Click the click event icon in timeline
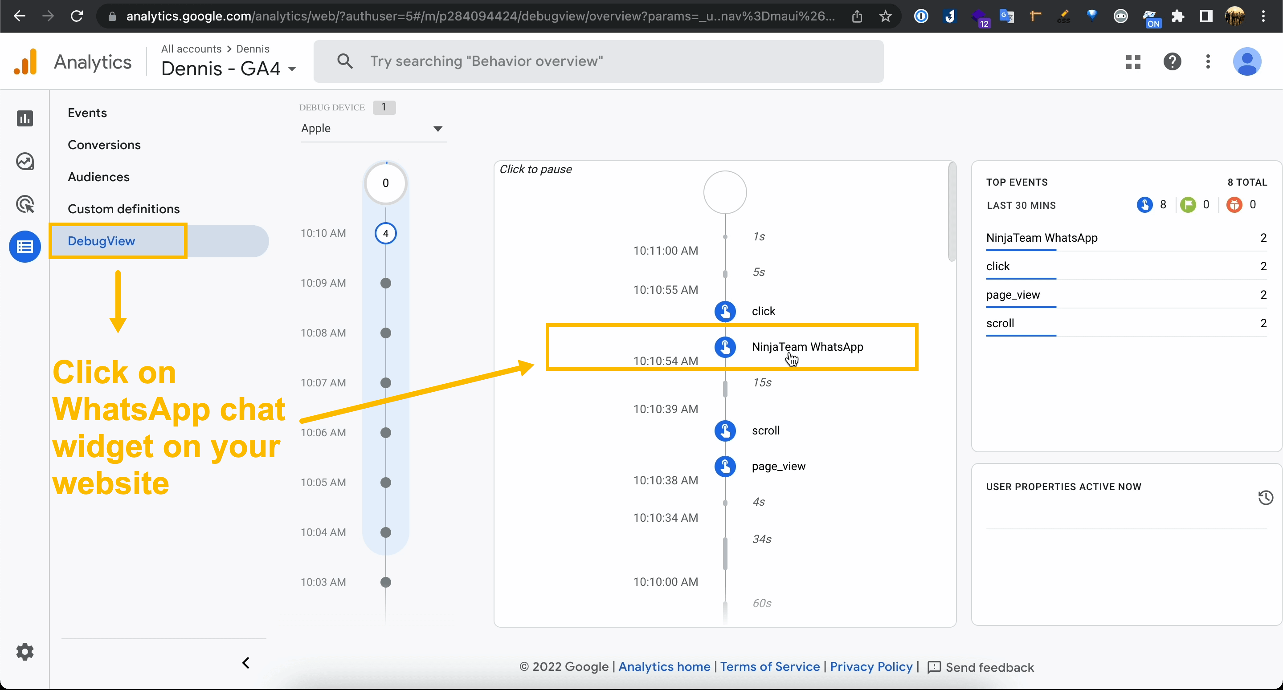Image resolution: width=1283 pixels, height=690 pixels. [725, 311]
